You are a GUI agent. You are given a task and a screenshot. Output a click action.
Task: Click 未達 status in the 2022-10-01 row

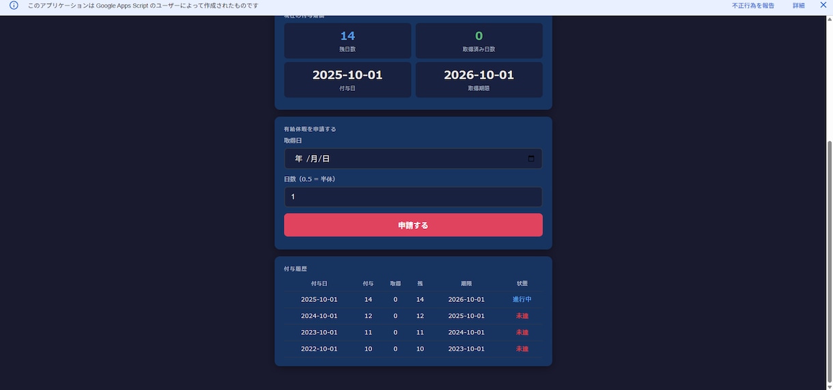coord(522,349)
